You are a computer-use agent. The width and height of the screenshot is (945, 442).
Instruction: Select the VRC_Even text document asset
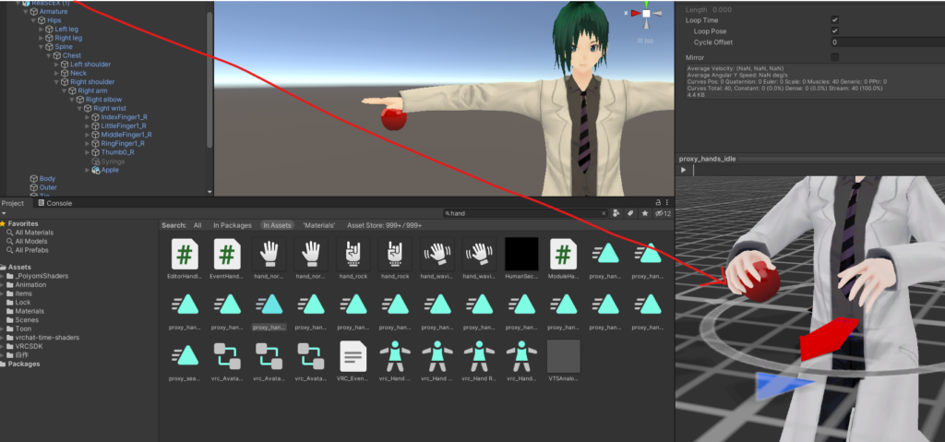click(353, 356)
